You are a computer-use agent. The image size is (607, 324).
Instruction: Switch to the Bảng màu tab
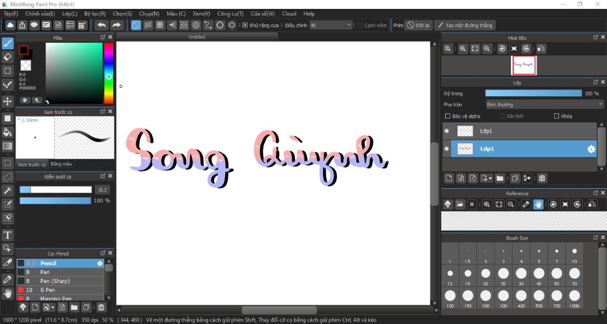61,164
